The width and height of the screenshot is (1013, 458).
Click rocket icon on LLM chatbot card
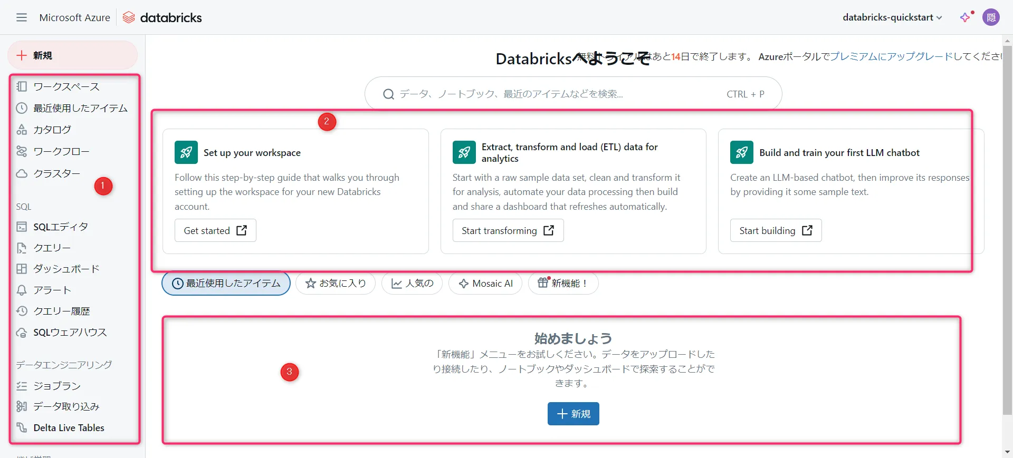pyautogui.click(x=742, y=152)
